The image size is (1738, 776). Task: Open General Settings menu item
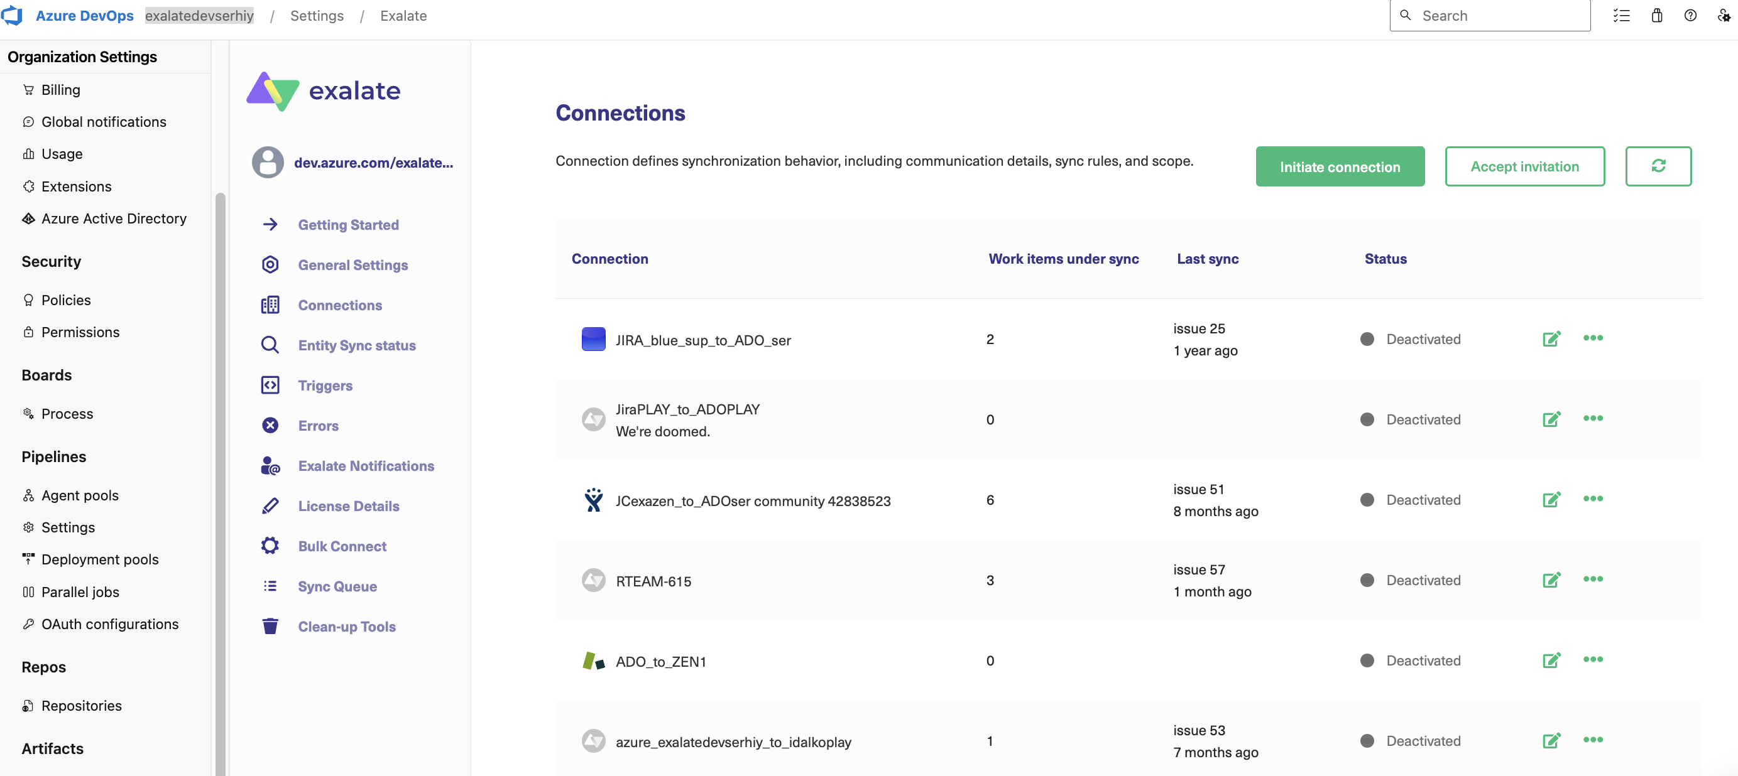(353, 264)
